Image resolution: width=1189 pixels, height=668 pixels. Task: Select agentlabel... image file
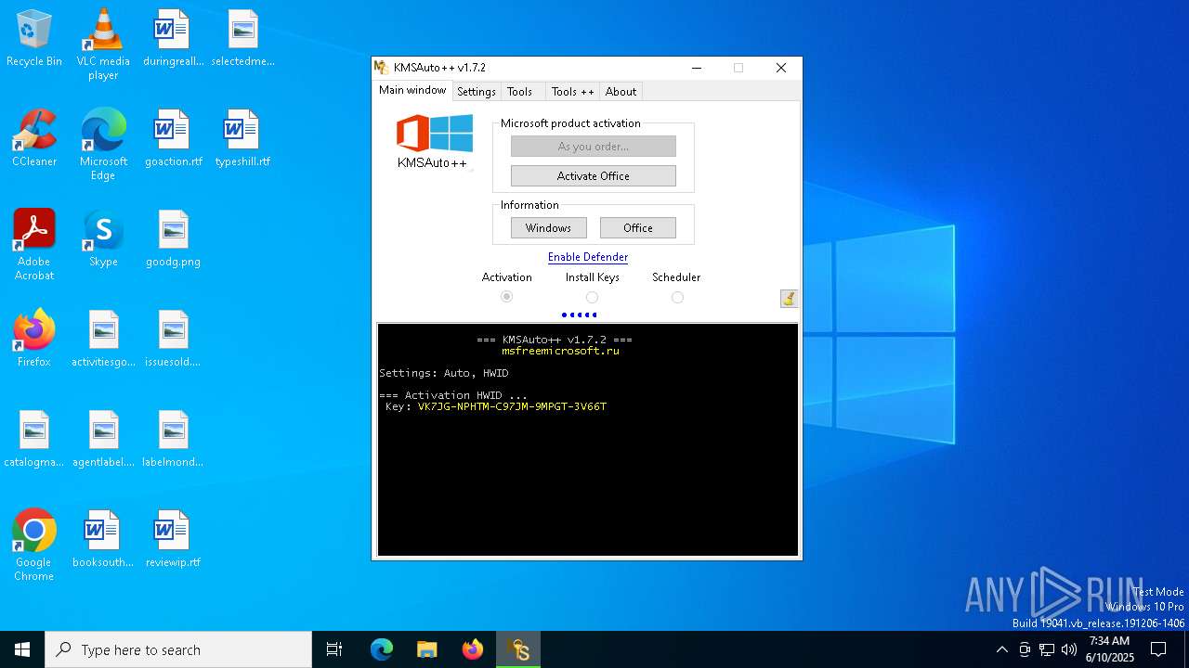point(103,439)
